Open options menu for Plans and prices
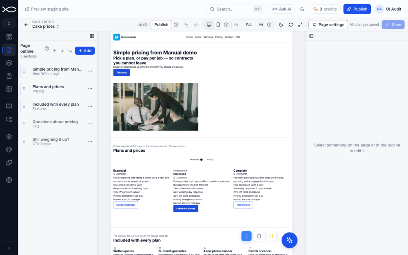 coord(90,89)
